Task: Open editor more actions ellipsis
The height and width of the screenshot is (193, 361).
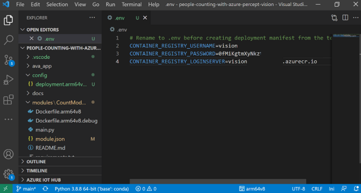Action: pos(356,18)
